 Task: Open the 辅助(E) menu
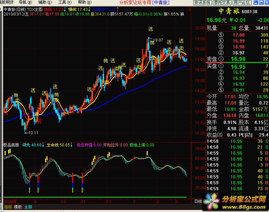(45, 2)
